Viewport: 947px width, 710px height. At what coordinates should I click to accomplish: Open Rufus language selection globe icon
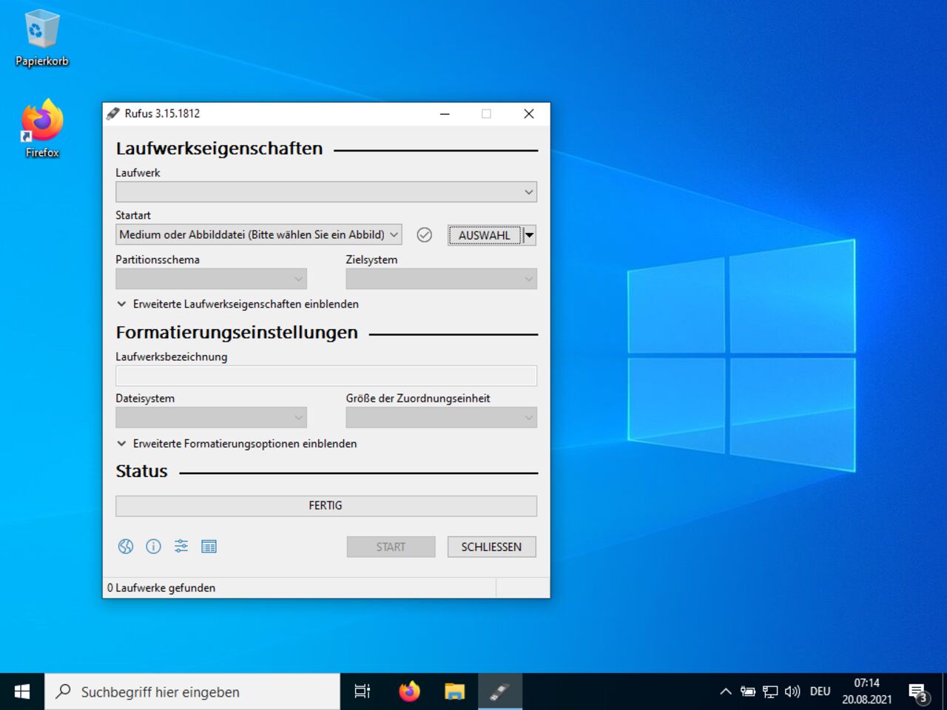click(126, 547)
